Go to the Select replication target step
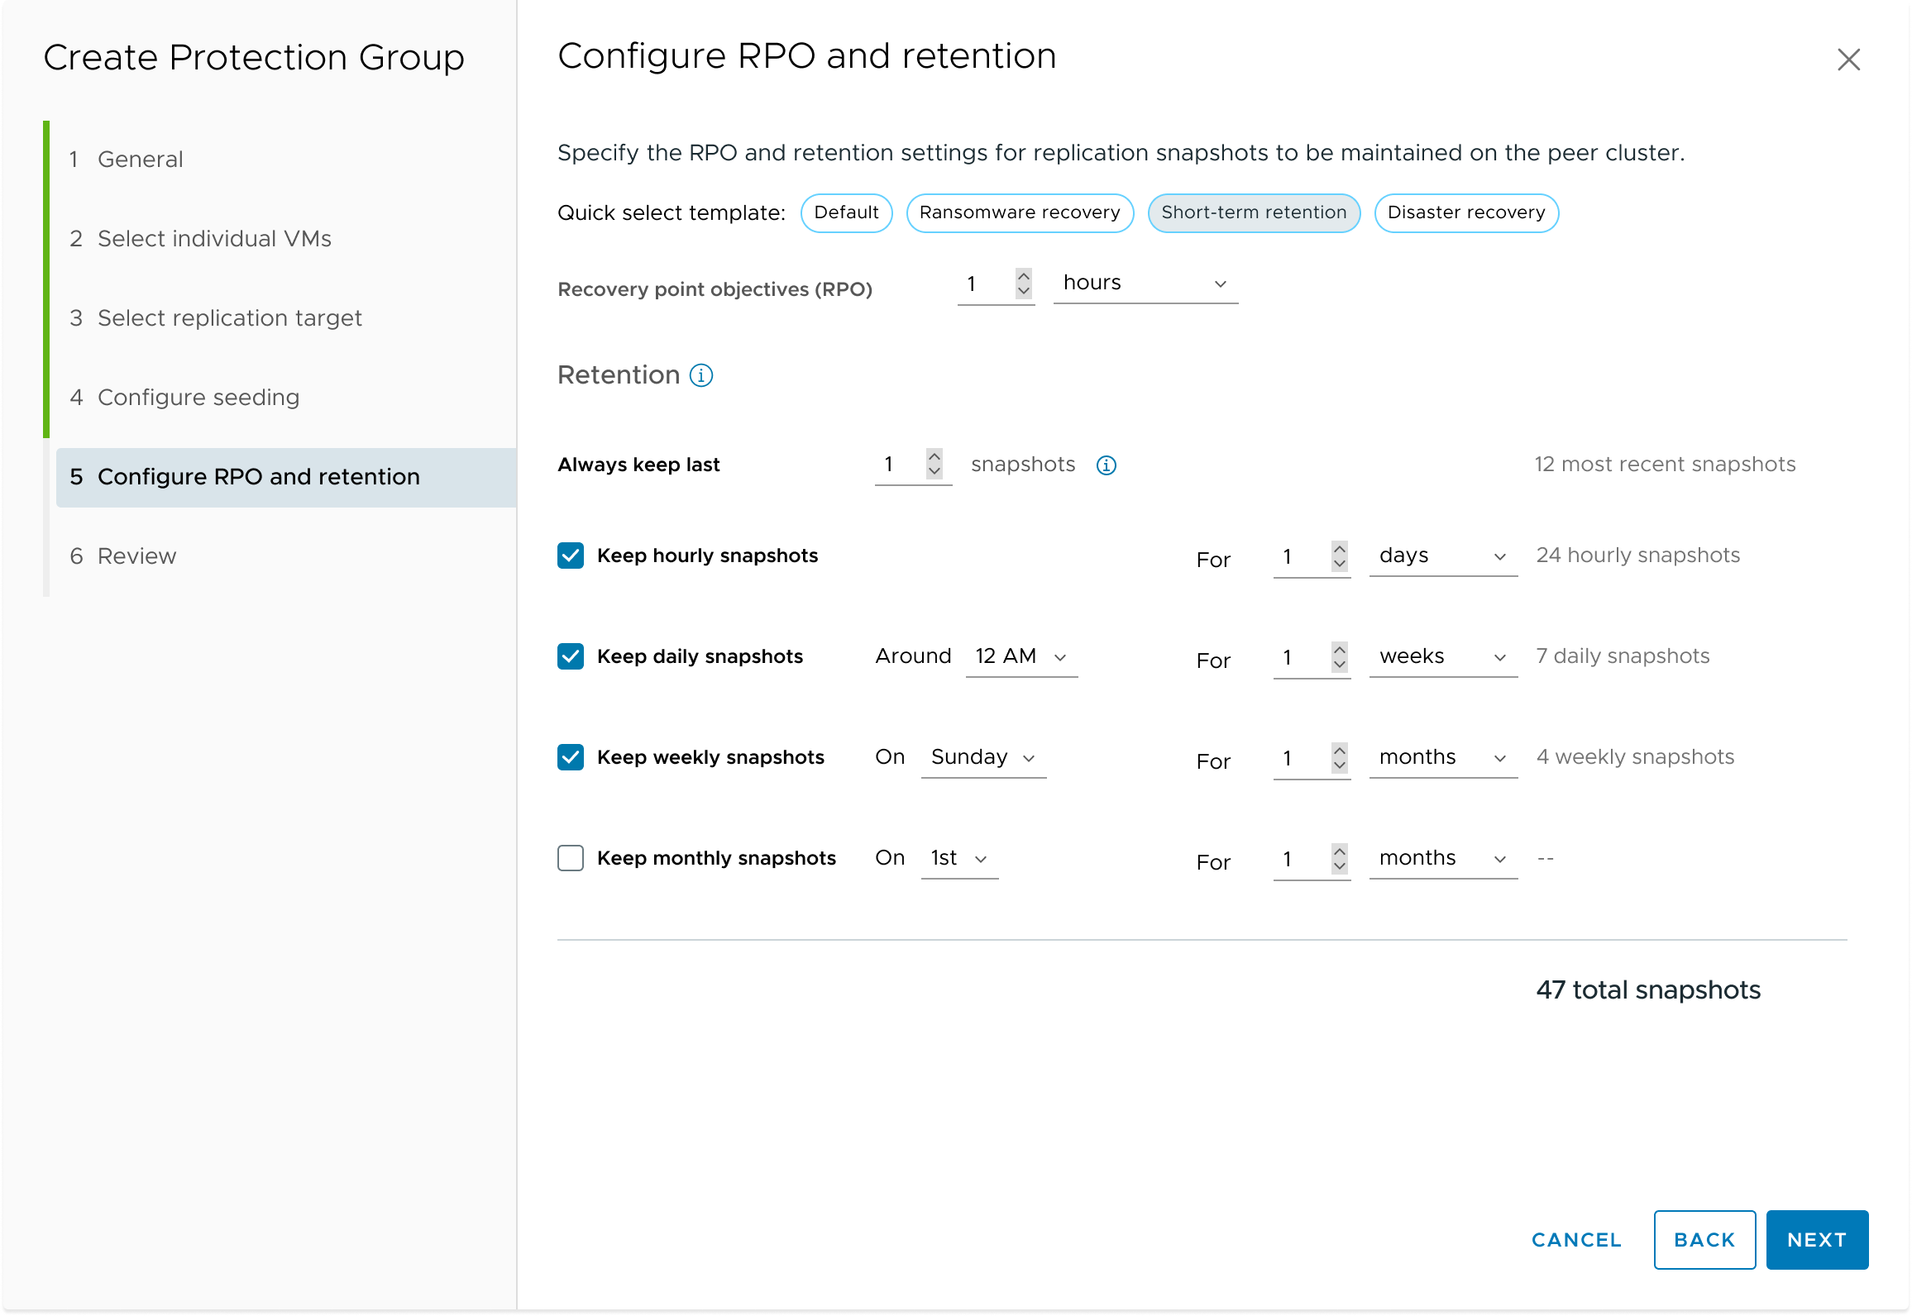The image size is (1912, 1316). pyautogui.click(x=229, y=318)
